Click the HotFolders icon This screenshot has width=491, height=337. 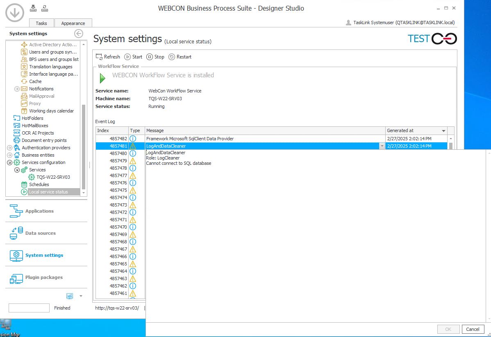click(16, 118)
